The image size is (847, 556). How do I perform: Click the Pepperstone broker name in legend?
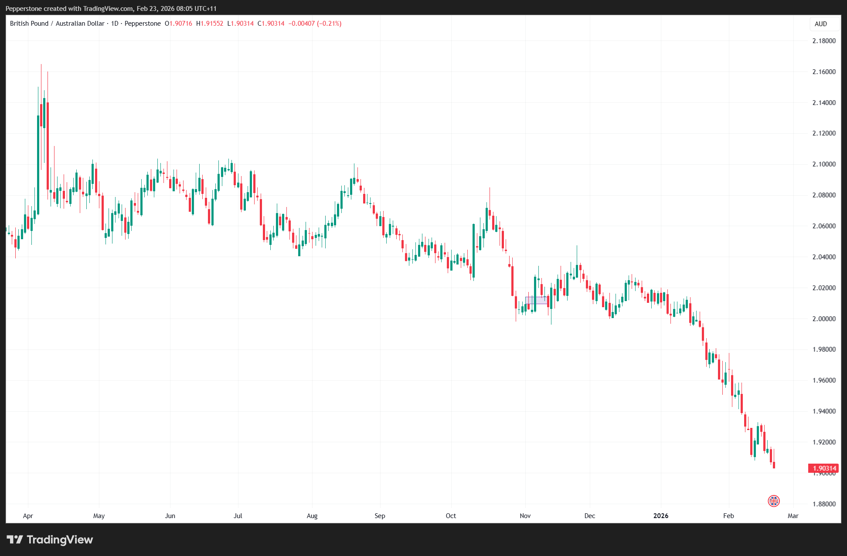pyautogui.click(x=143, y=24)
